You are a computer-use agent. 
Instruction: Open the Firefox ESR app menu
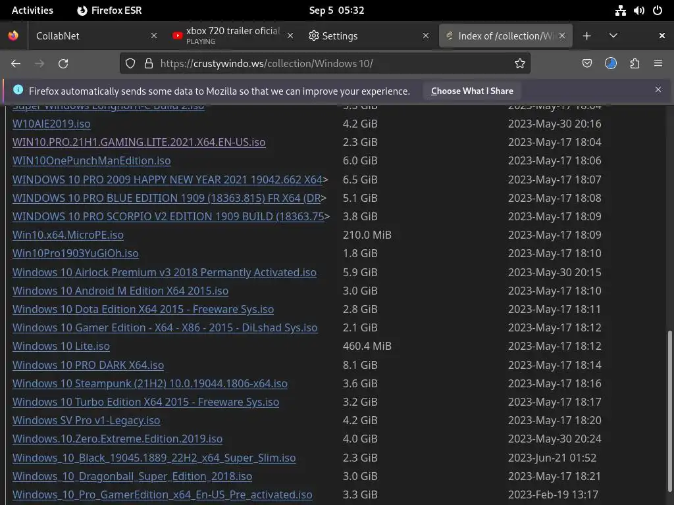point(109,11)
